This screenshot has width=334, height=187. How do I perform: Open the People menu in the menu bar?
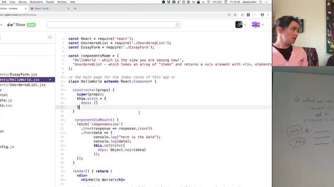50,2
